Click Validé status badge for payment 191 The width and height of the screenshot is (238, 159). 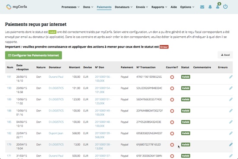(186, 77)
